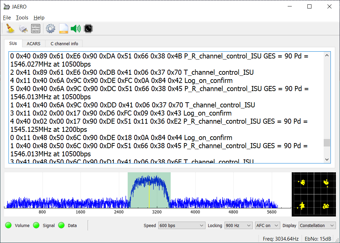Click the 800 label on spectrum axis
Viewport: 340px width, 243px height.
tap(42, 212)
